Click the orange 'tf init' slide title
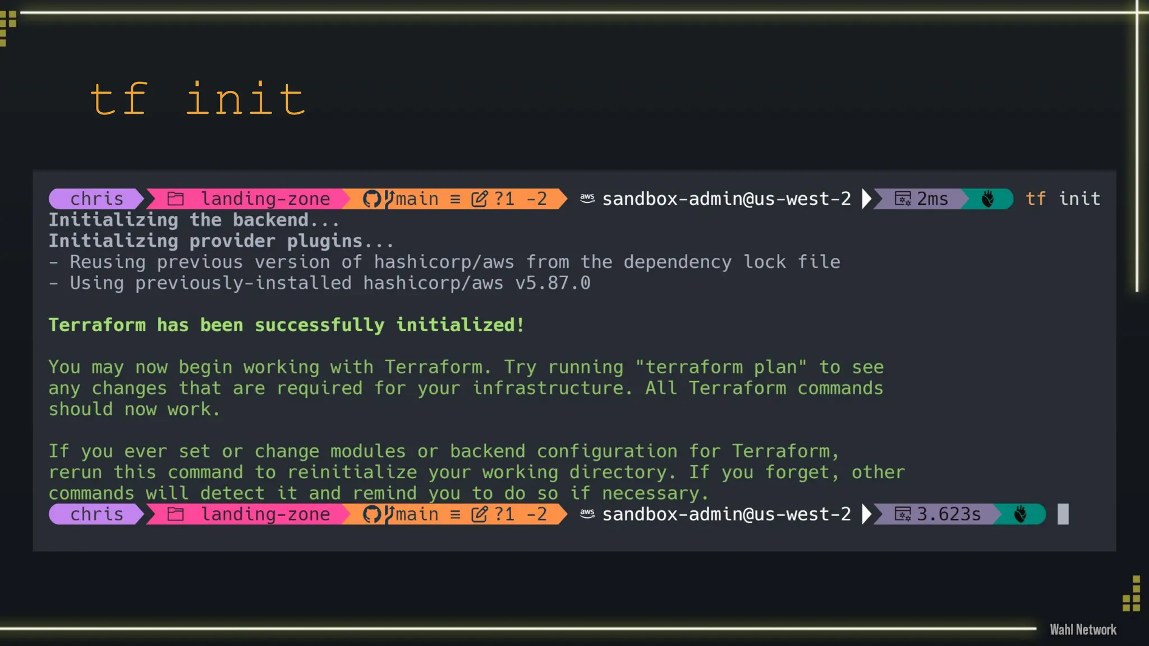1149x646 pixels. 198,99
